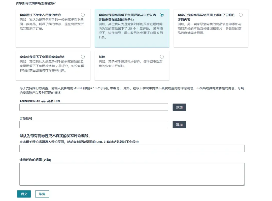Click the review URL input field under 买家评论编号
The image size is (272, 201).
[x=132, y=148]
